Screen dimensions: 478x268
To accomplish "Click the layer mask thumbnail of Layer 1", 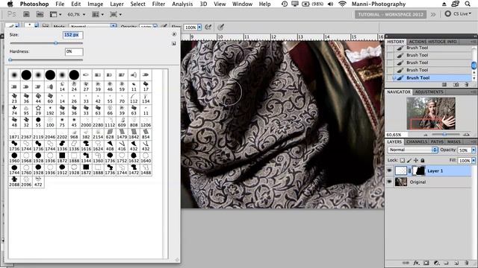I will click(419, 170).
